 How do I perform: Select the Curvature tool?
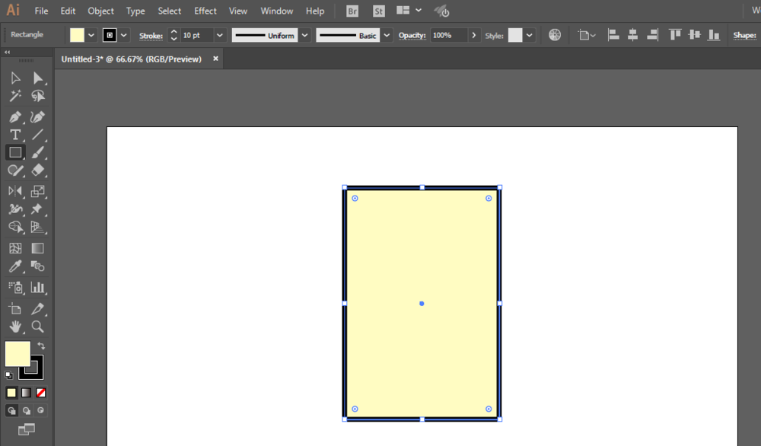click(38, 117)
